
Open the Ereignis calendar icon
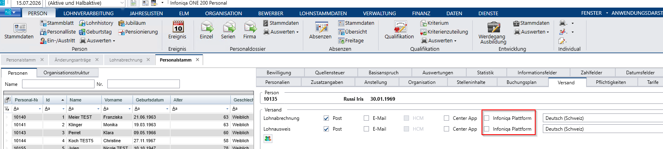click(177, 30)
